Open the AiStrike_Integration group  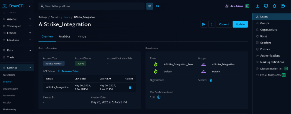point(221,64)
